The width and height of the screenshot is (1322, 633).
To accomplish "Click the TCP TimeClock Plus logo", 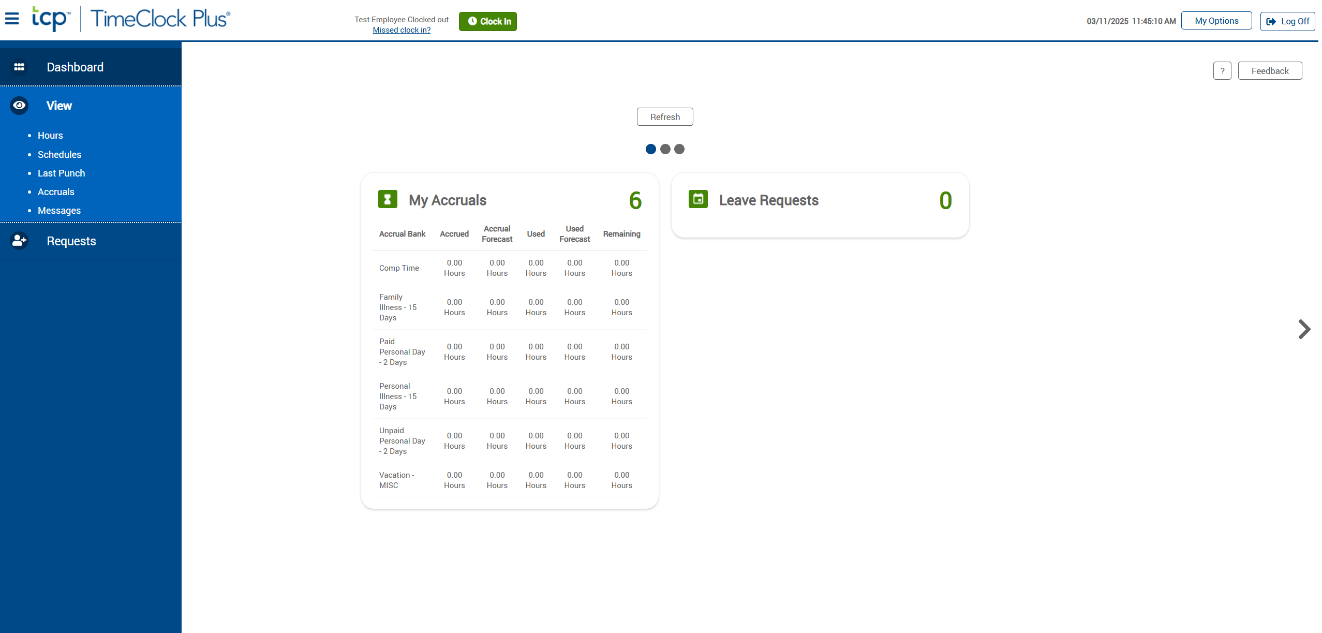I will (131, 19).
